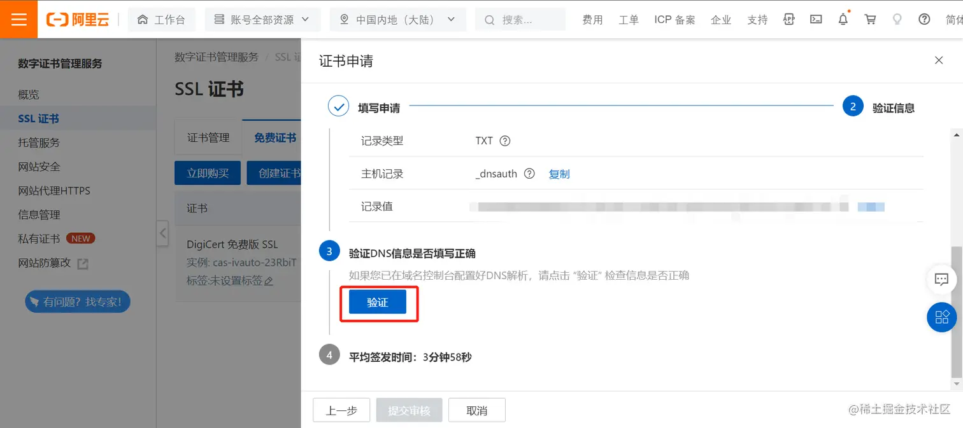Viewport: 963px width, 428px height.
Task: Click 数字证书管理服务 breadcrumb link
Action: pyautogui.click(x=217, y=57)
